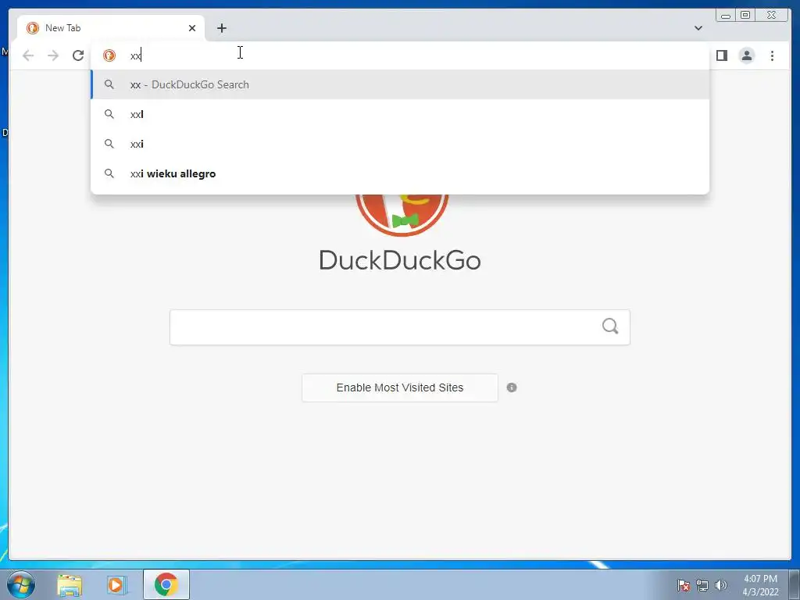Minimize the Chrome window
This screenshot has height=600, width=800.
[x=726, y=16]
